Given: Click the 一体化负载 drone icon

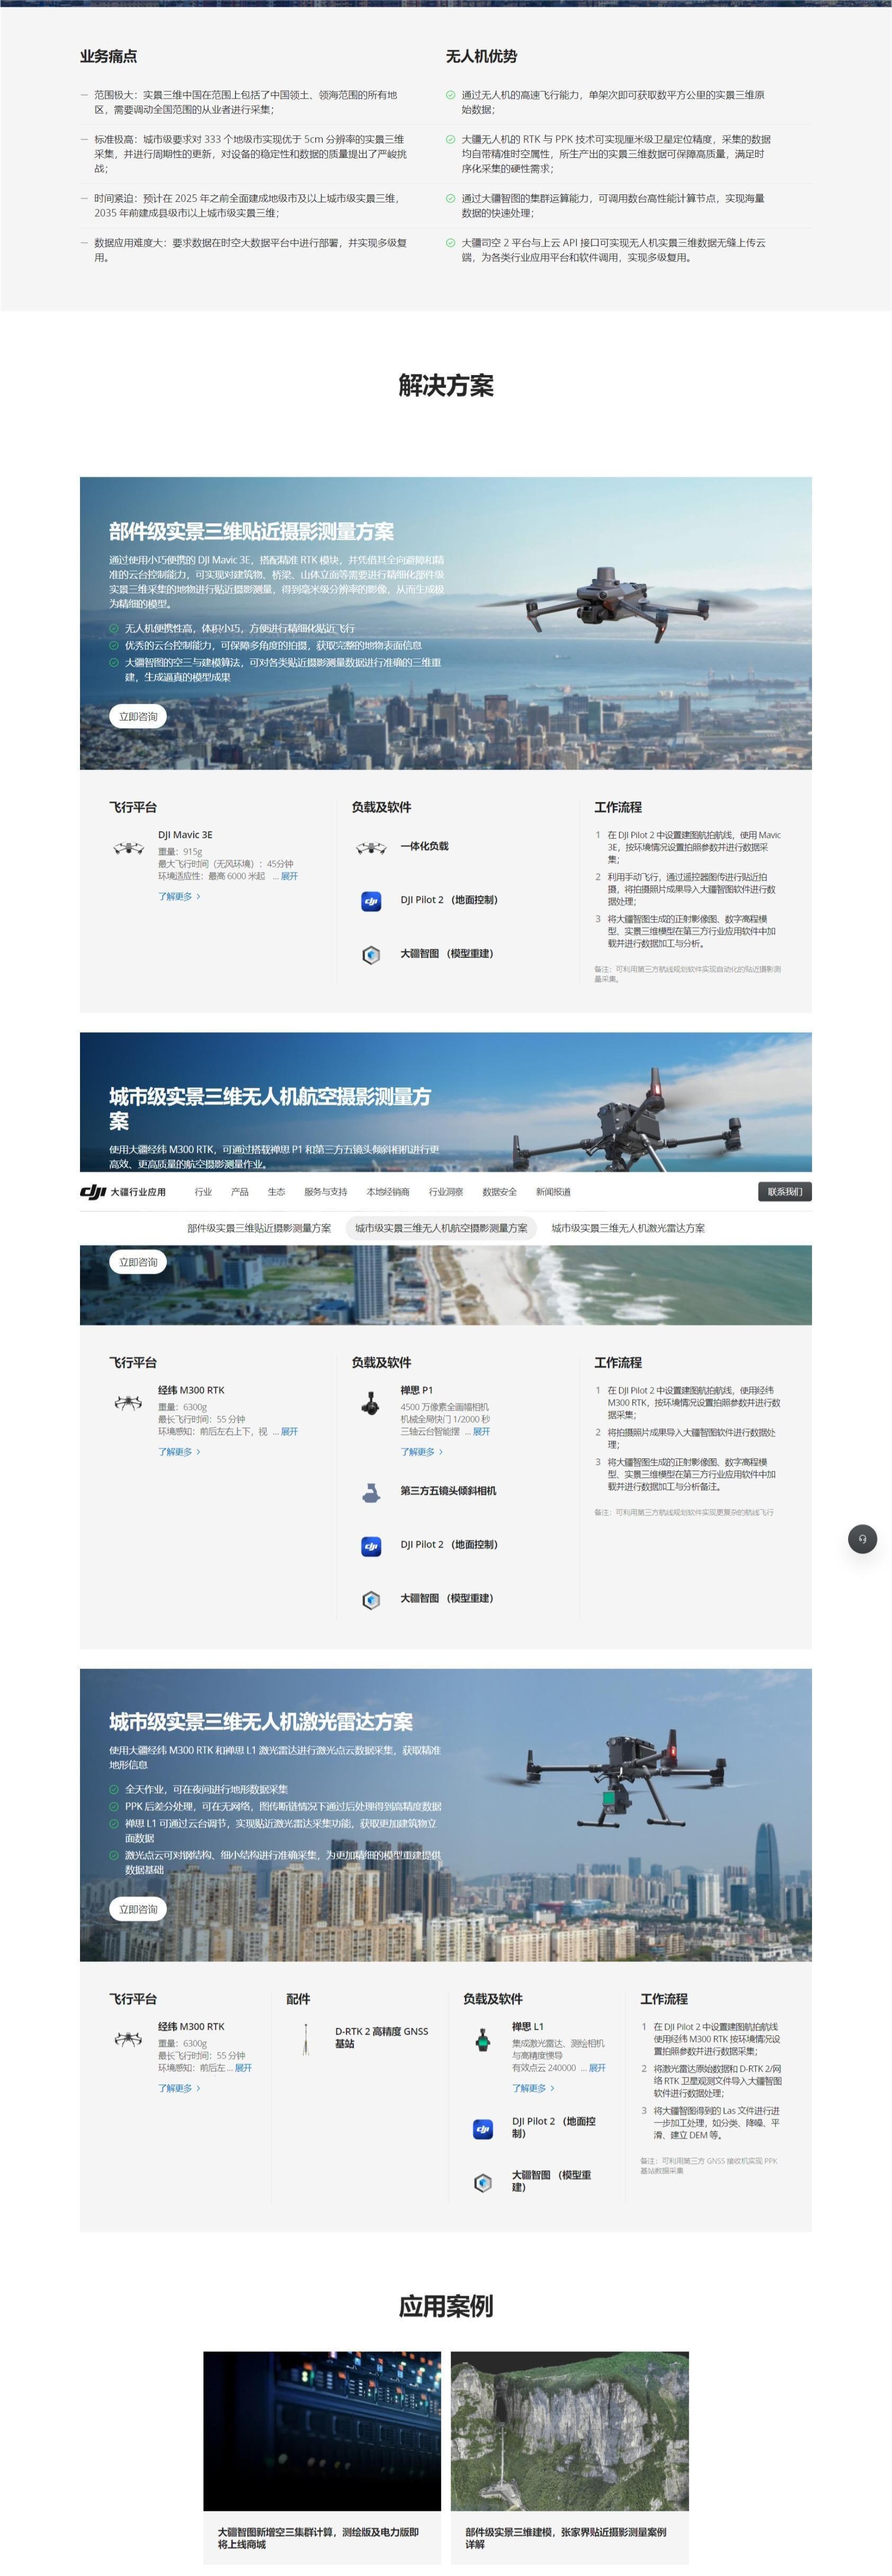Looking at the screenshot, I should (371, 848).
